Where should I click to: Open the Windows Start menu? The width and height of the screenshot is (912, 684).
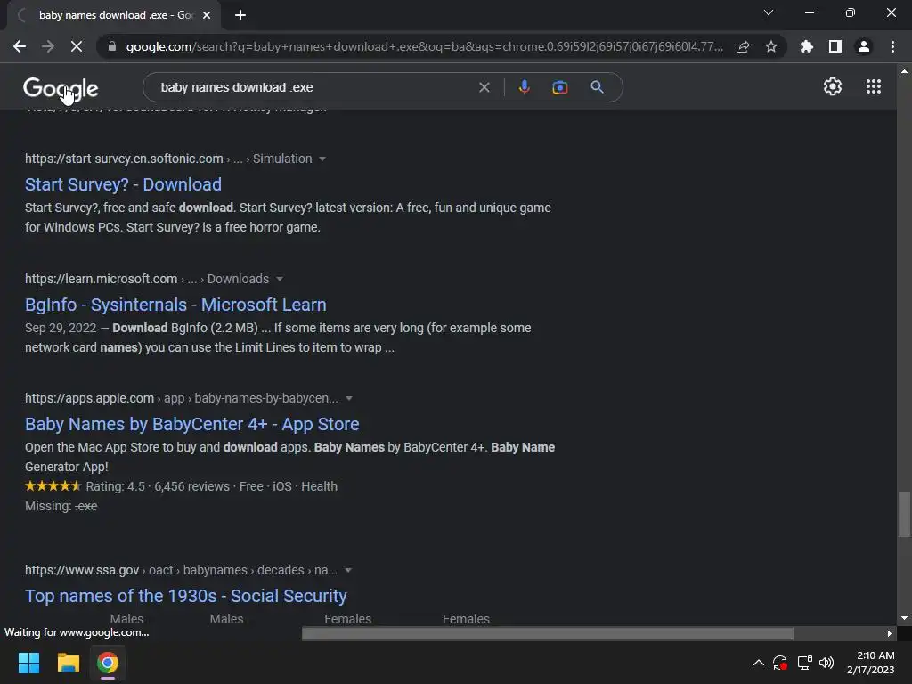tap(28, 663)
